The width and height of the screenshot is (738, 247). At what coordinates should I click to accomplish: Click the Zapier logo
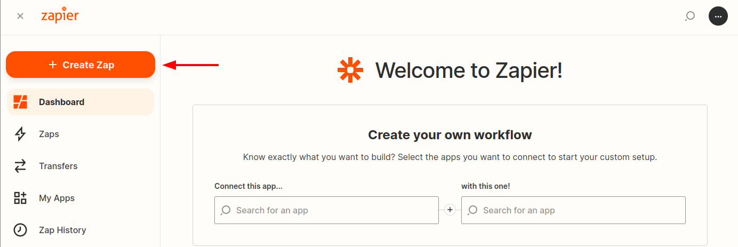click(60, 15)
